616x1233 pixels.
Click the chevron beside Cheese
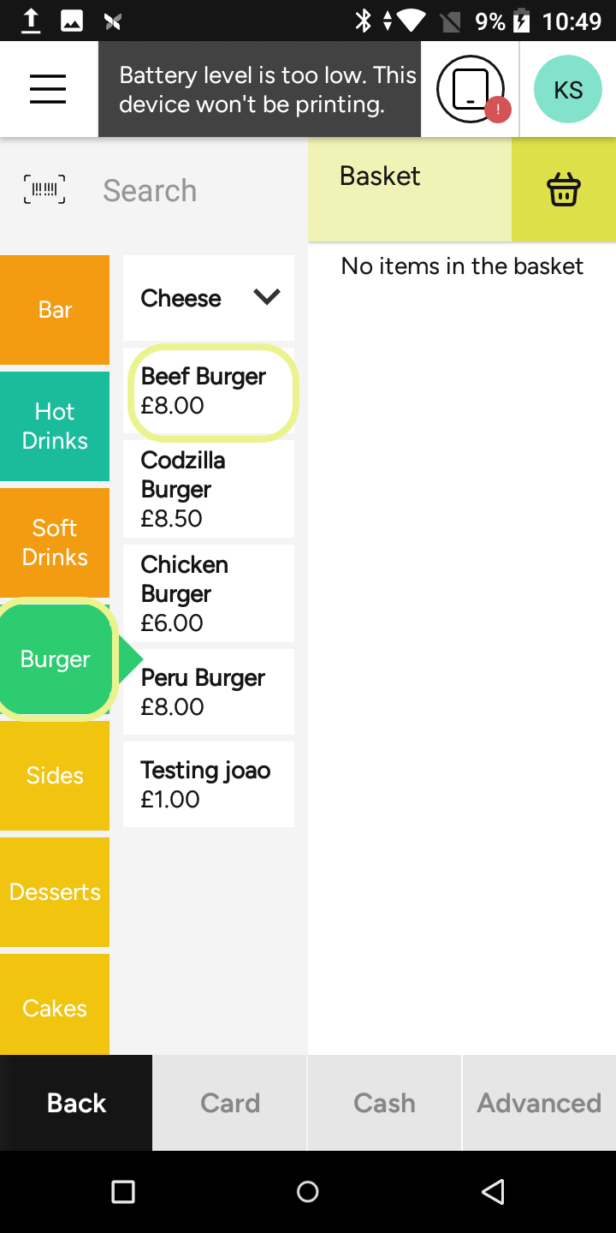pos(267,297)
